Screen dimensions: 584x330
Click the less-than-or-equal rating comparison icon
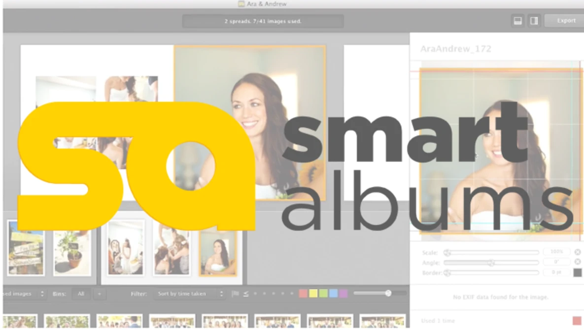[246, 294]
